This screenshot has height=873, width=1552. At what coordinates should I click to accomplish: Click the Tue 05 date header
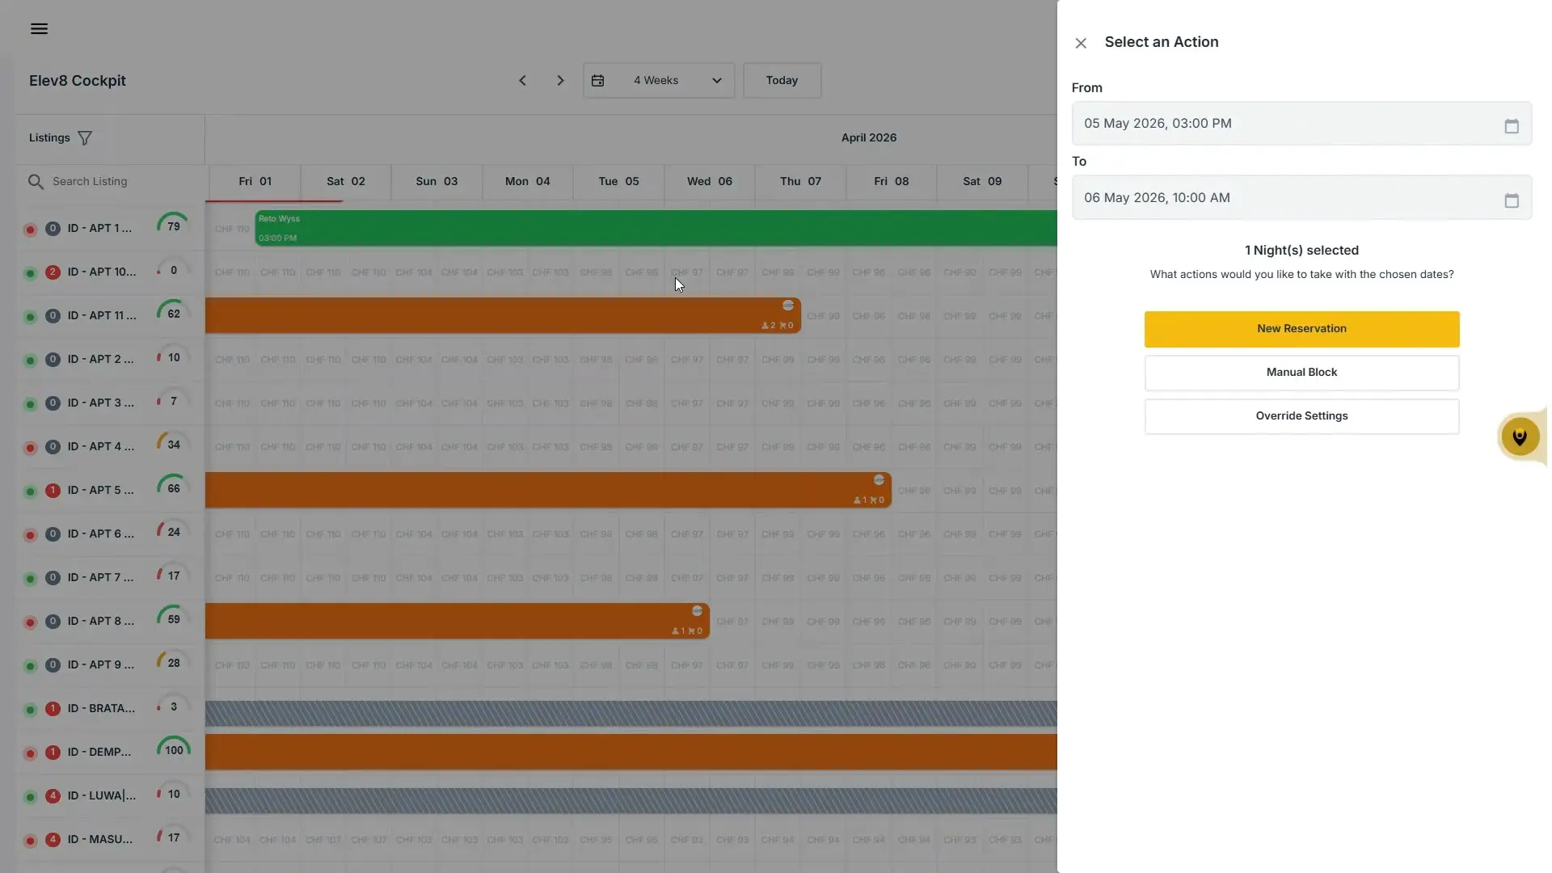pyautogui.click(x=618, y=182)
